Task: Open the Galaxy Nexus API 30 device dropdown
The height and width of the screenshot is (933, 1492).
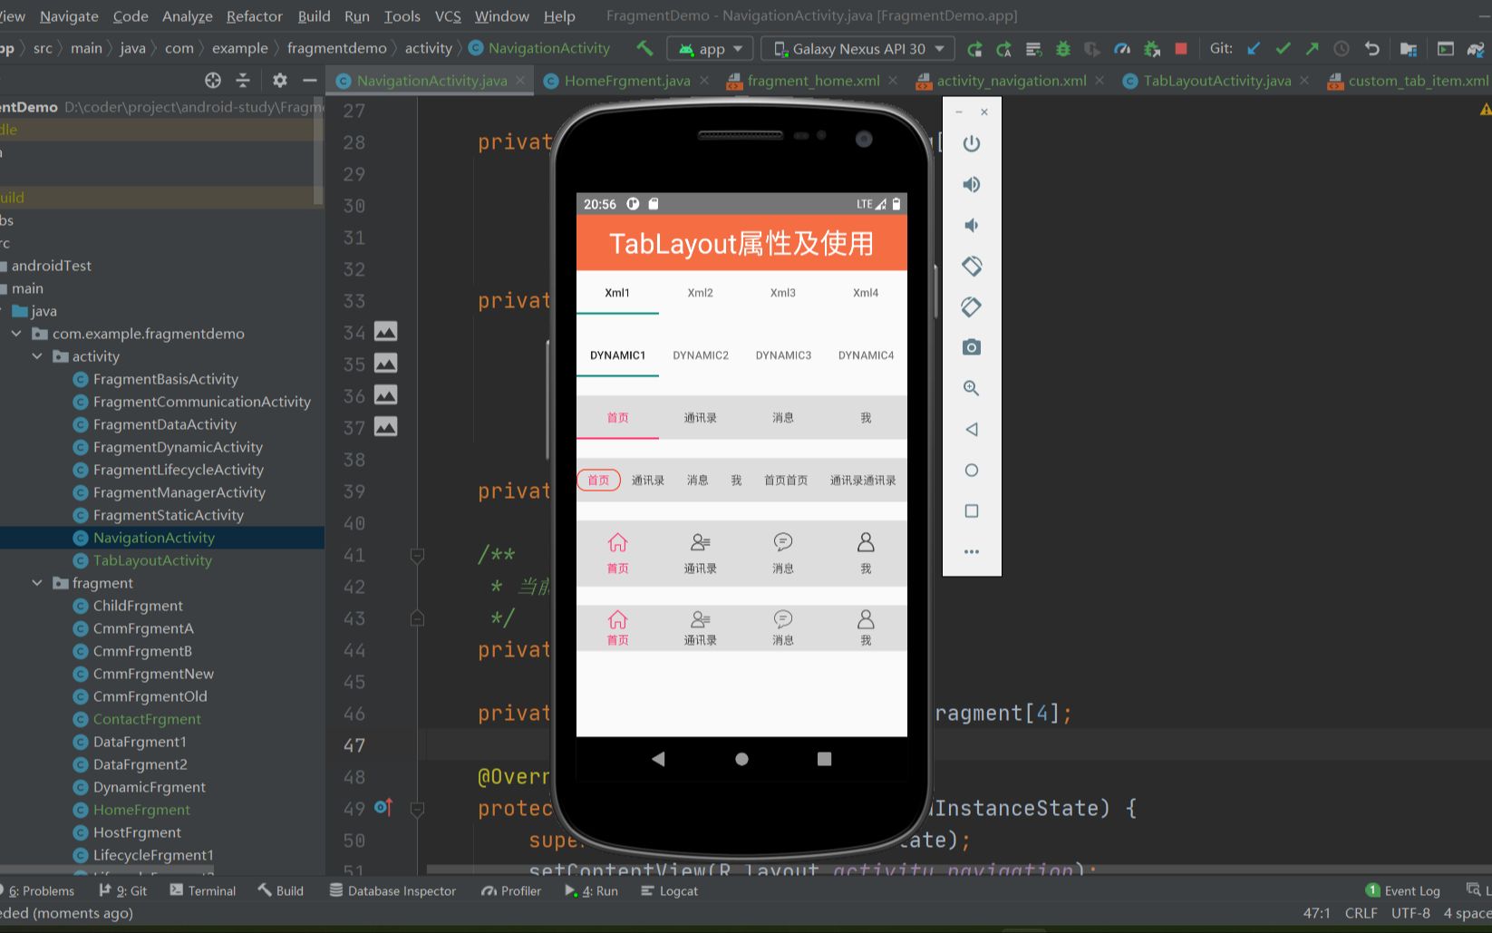Action: click(x=856, y=48)
